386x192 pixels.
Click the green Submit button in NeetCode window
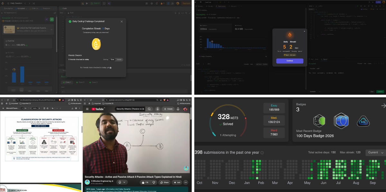(380, 92)
